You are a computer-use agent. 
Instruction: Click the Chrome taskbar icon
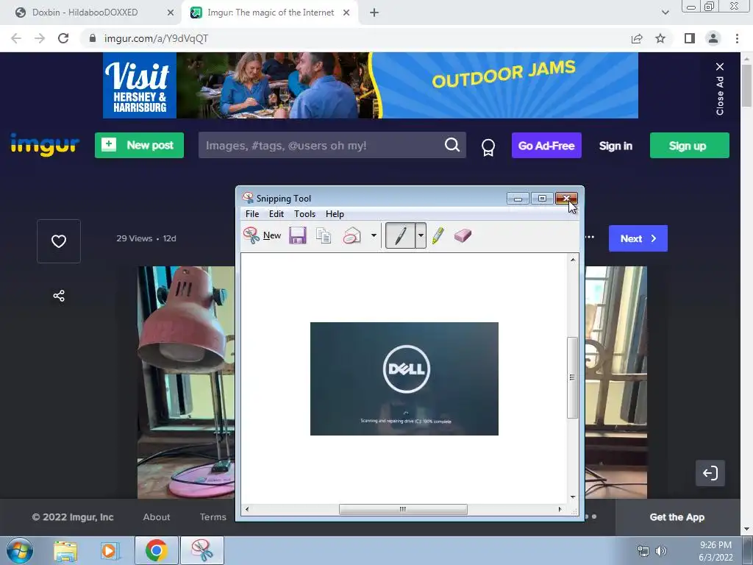coord(156,550)
